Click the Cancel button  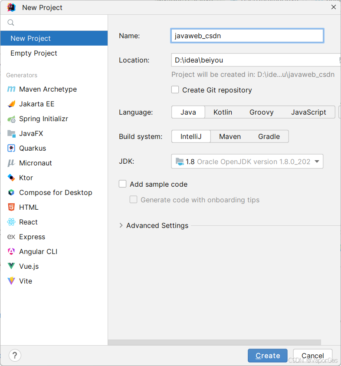click(312, 356)
